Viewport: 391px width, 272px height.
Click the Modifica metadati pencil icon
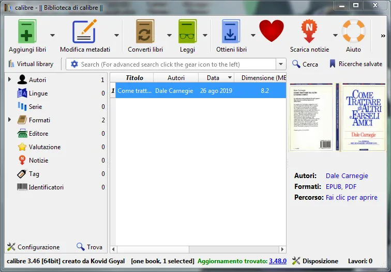(x=84, y=31)
